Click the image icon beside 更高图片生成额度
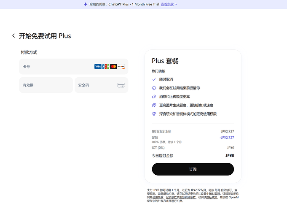Viewport: 287px width, 211px height. [x=154, y=105]
